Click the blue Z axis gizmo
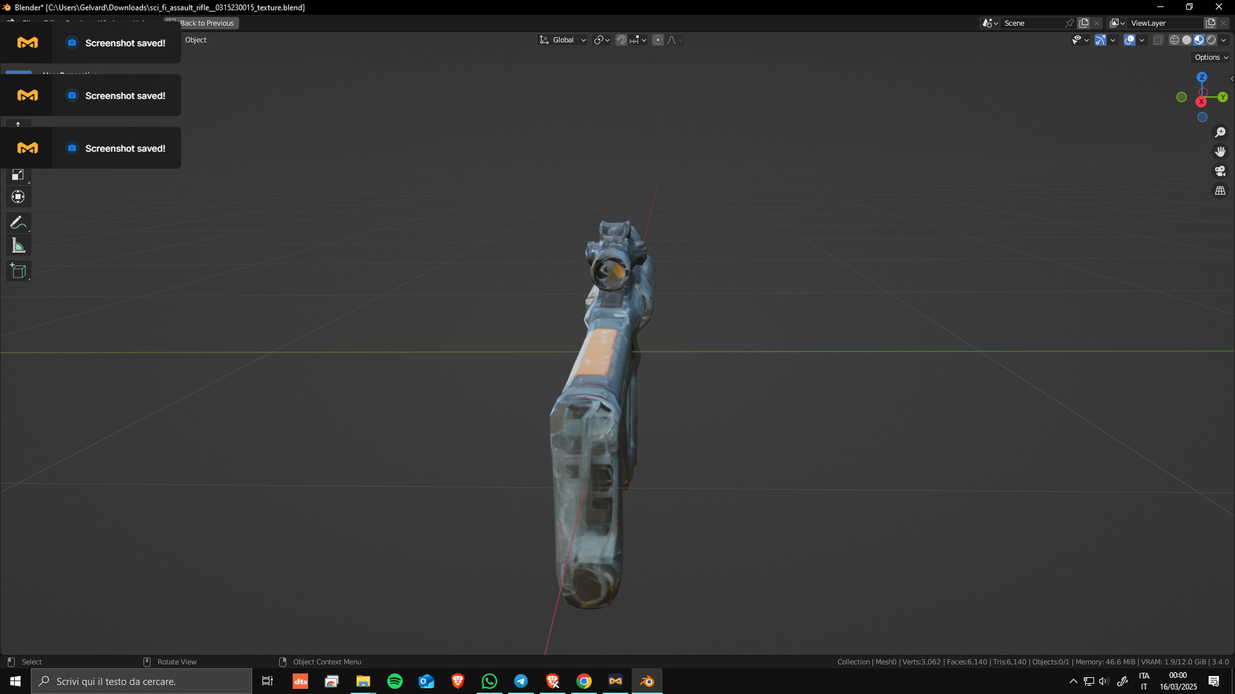The image size is (1235, 694). (1202, 77)
